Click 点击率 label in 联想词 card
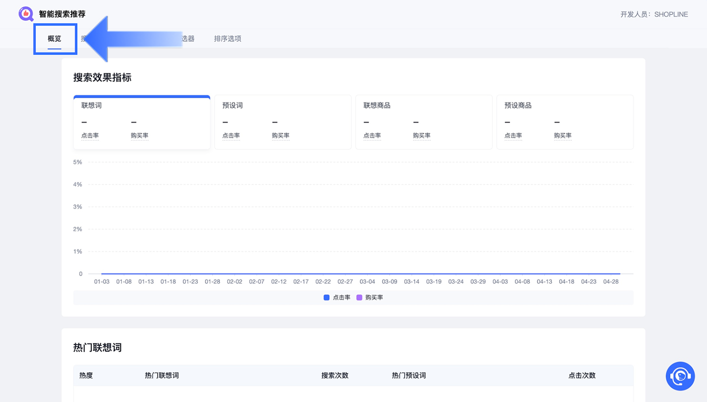This screenshot has width=707, height=402. click(x=90, y=135)
